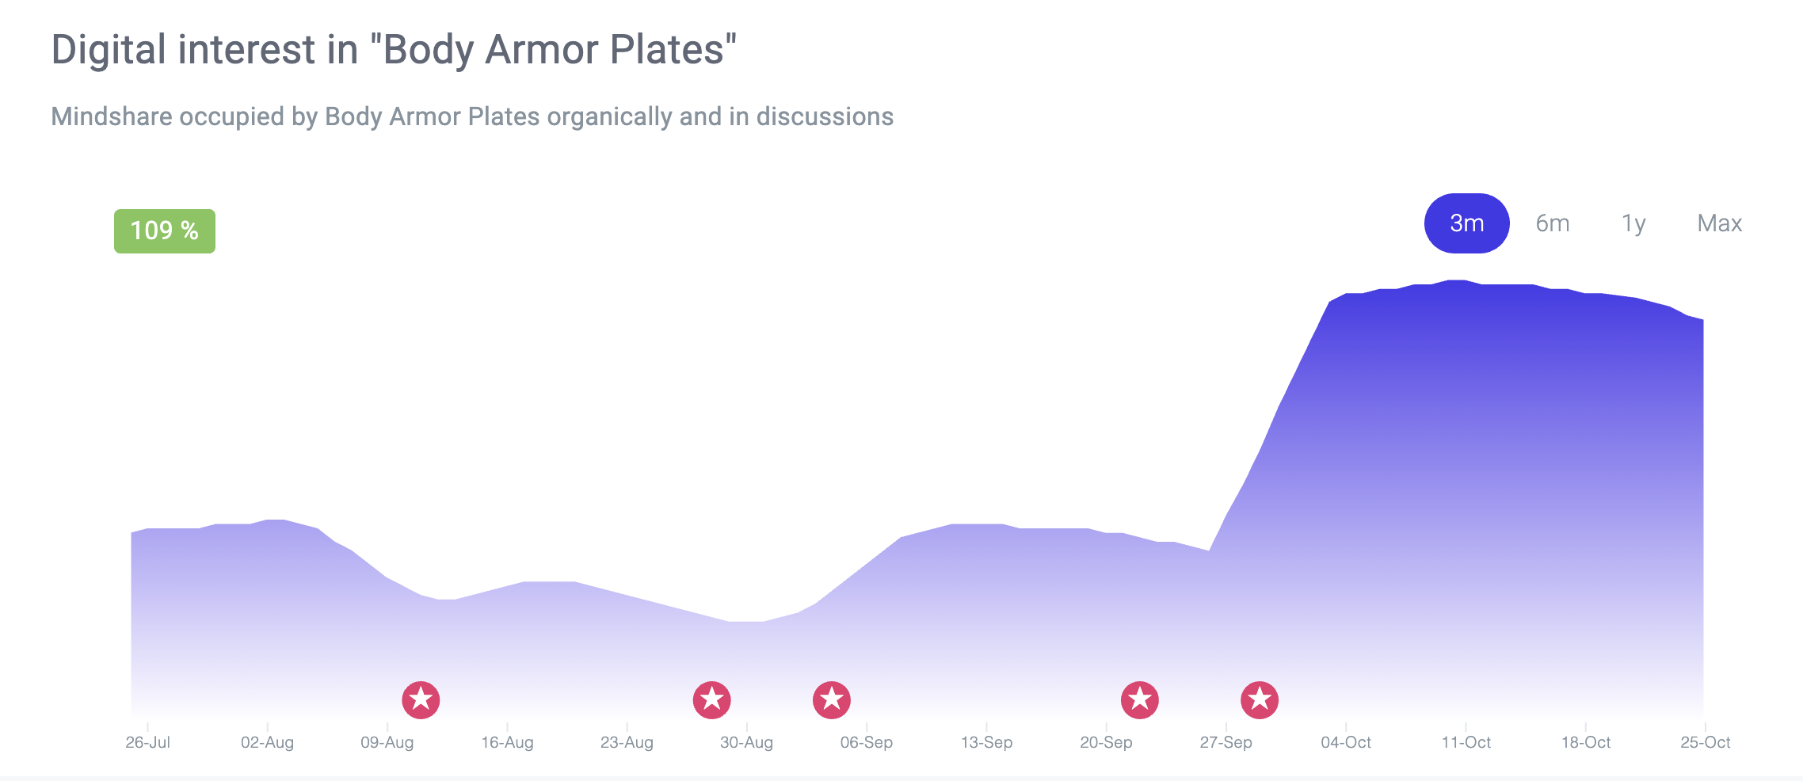Click the 16-Aug date label
Image resolution: width=1803 pixels, height=781 pixels.
click(x=508, y=743)
